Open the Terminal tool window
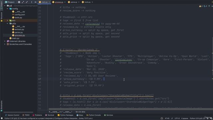The image size is (213, 120). 50,115
